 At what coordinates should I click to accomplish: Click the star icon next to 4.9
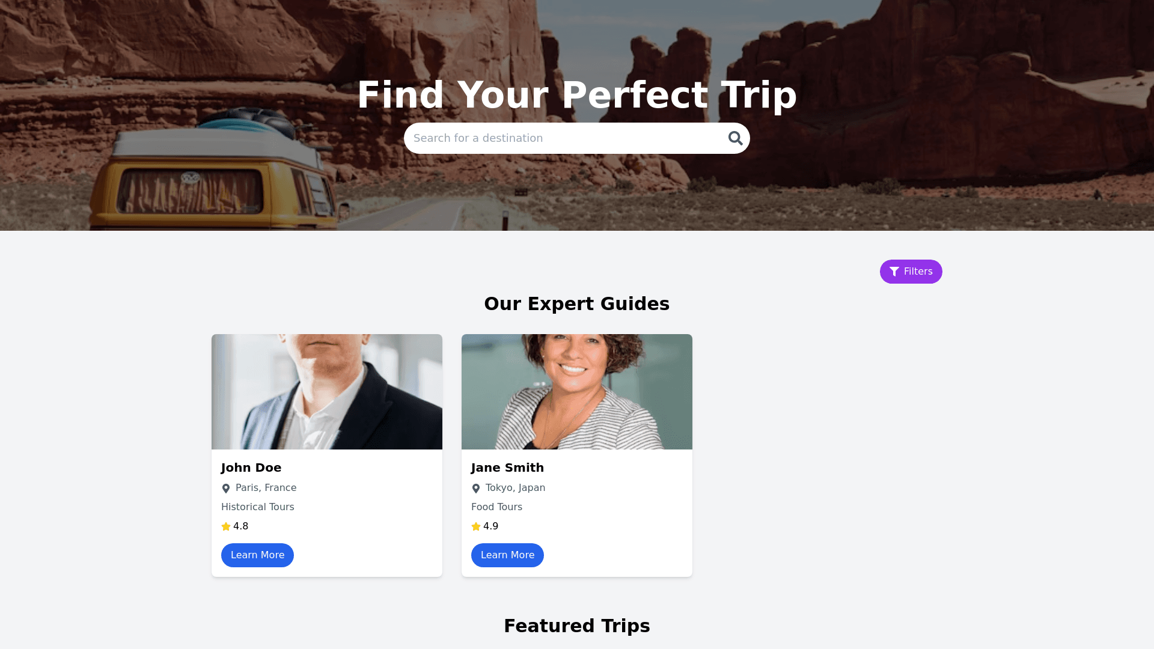pos(476,526)
